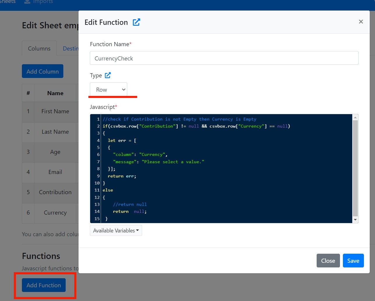This screenshot has height=301, width=375.
Task: Click the Add Function button
Action: 44,285
